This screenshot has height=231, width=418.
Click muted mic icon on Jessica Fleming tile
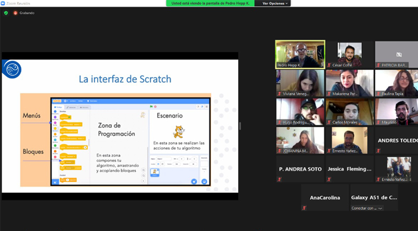(329, 179)
